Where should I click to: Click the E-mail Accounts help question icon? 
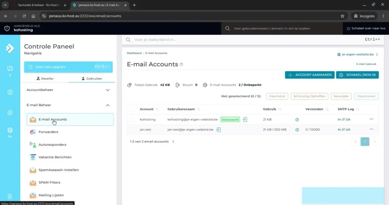[x=181, y=64]
